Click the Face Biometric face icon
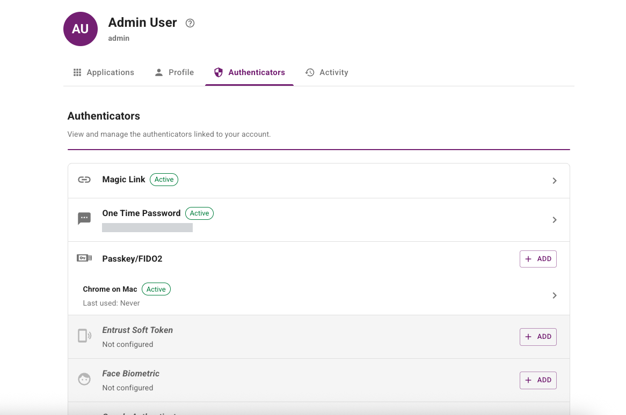 coord(84,379)
